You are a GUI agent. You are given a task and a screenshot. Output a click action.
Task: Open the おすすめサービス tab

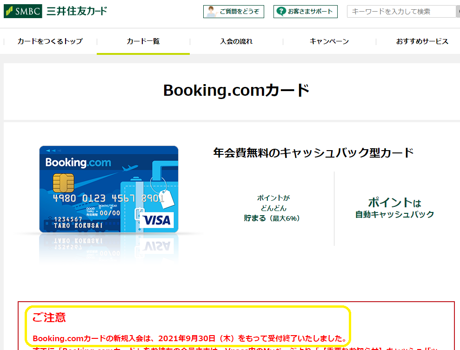point(422,41)
